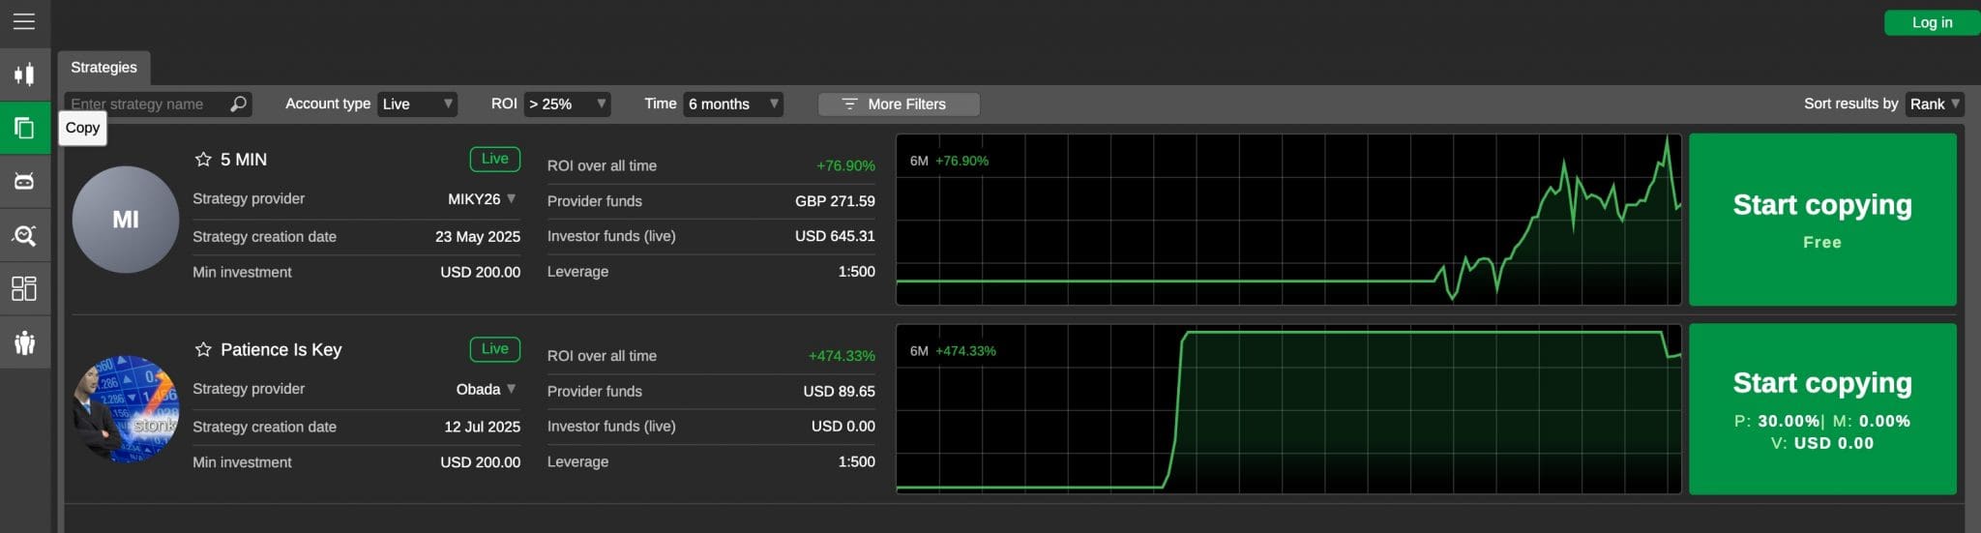Click the MIKY26 provider name
The image size is (1981, 533).
(x=474, y=198)
